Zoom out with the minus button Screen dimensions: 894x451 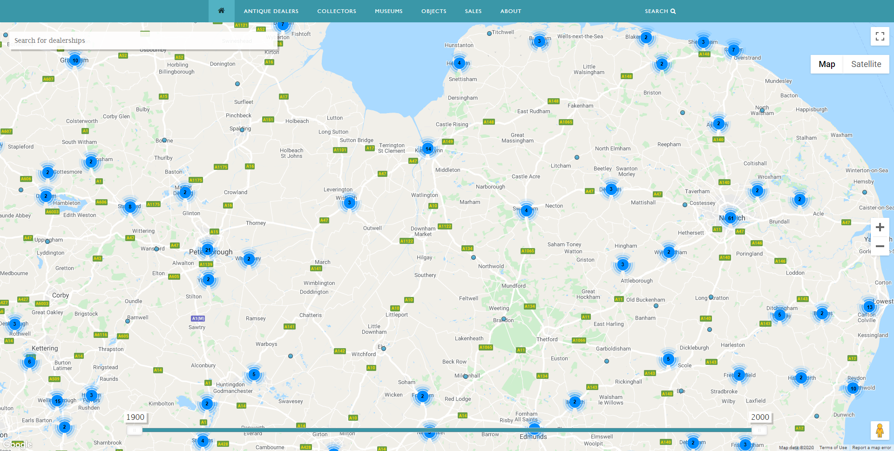click(880, 246)
